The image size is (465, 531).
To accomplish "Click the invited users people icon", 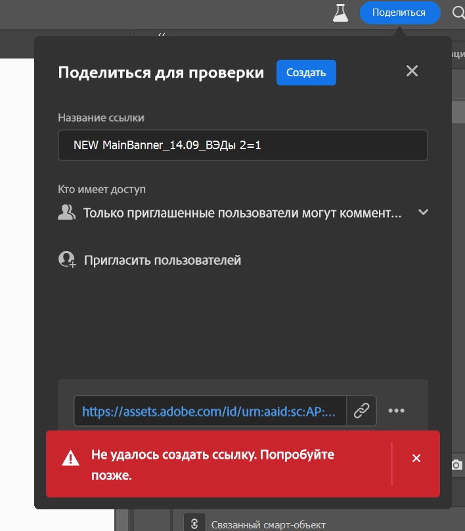I will tap(66, 212).
